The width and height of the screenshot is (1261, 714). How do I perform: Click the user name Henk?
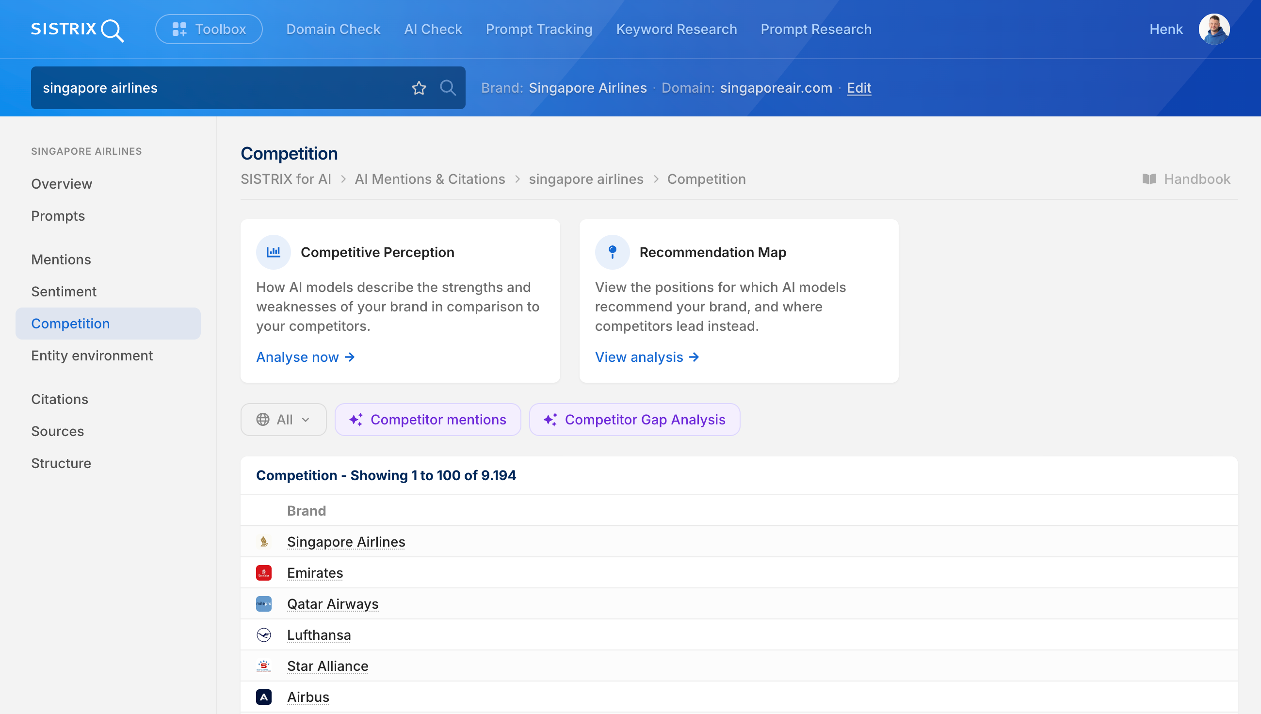(1166, 30)
